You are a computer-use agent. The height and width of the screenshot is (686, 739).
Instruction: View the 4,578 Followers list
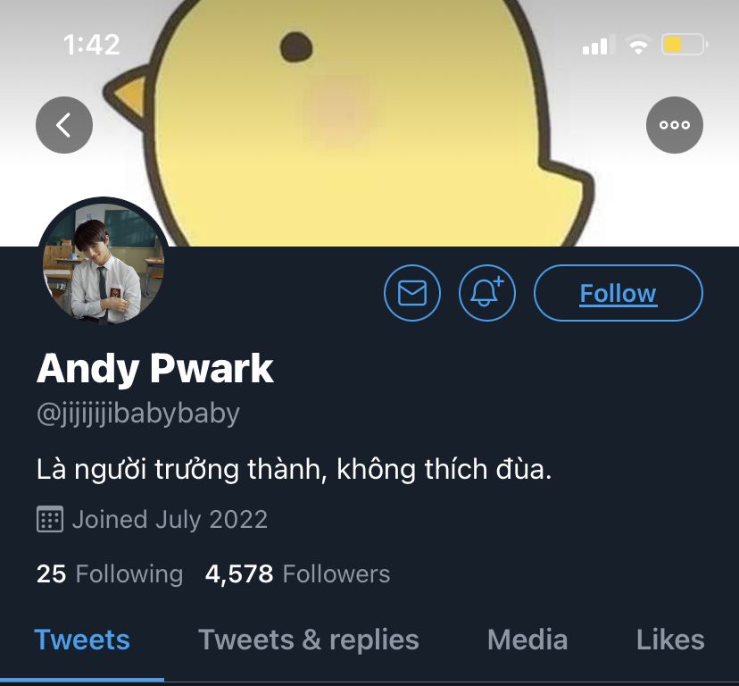click(298, 574)
